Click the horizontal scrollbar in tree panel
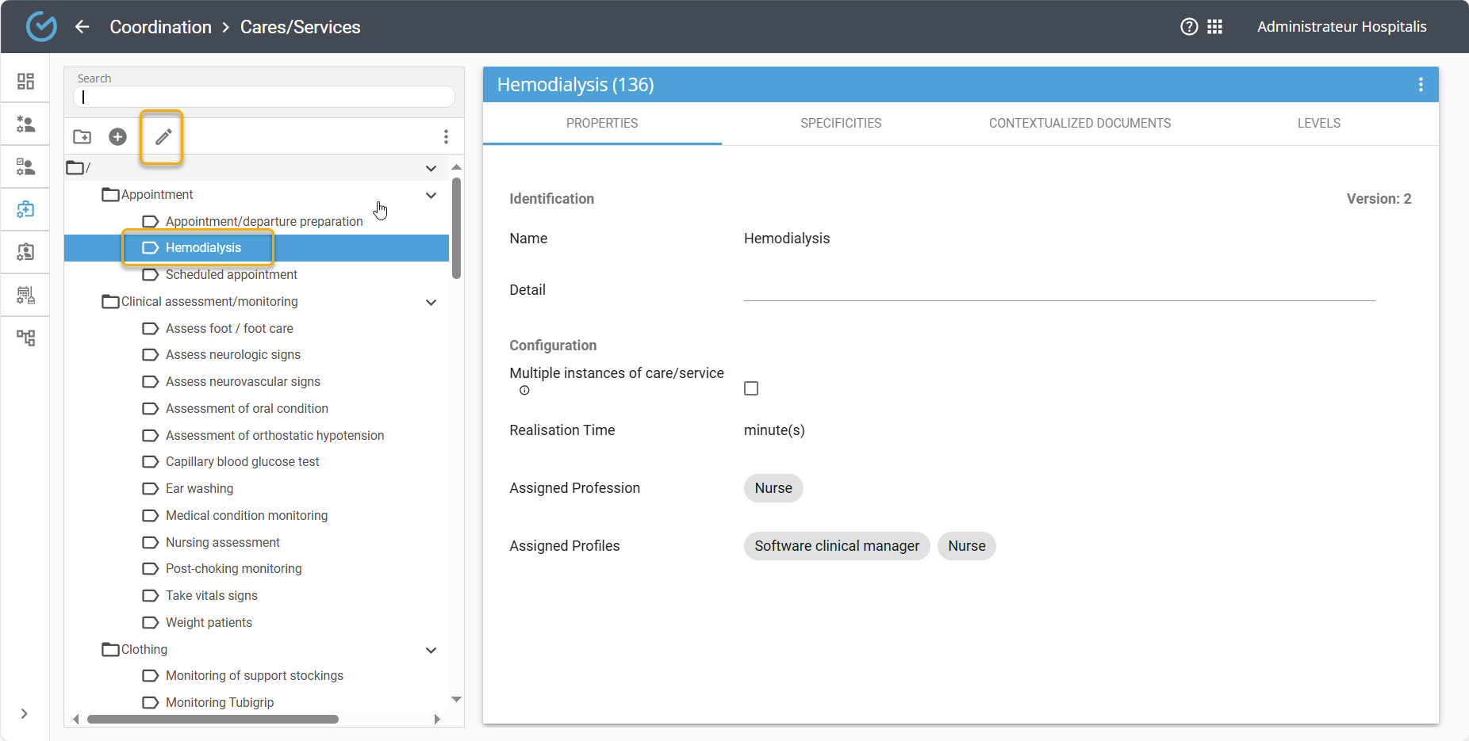This screenshot has height=741, width=1469. (x=213, y=720)
